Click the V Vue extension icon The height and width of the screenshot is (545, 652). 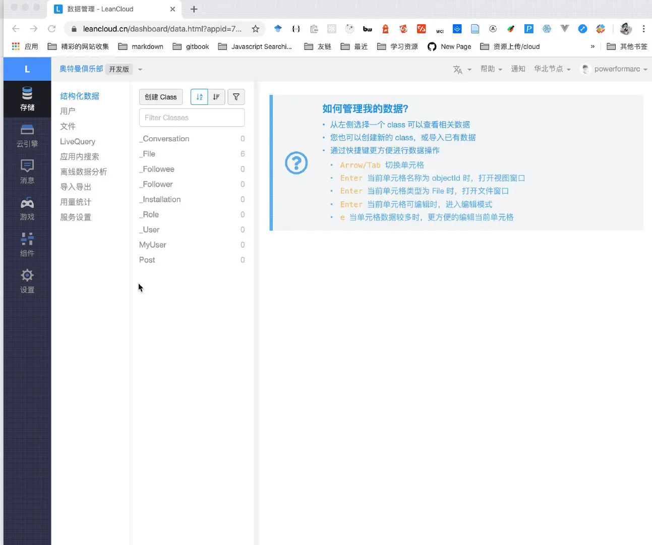pyautogui.click(x=565, y=29)
